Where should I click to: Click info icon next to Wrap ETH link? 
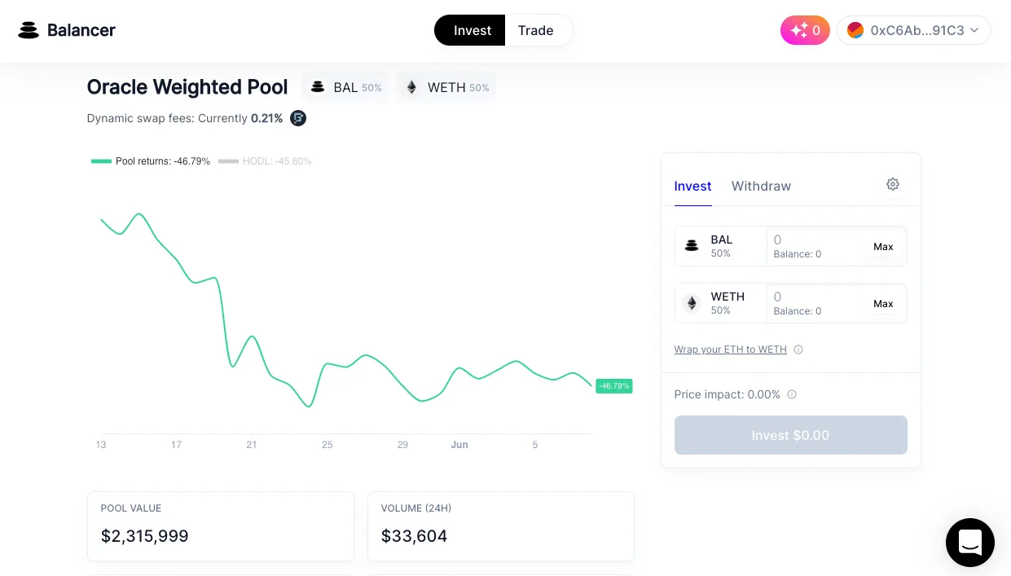[798, 350]
